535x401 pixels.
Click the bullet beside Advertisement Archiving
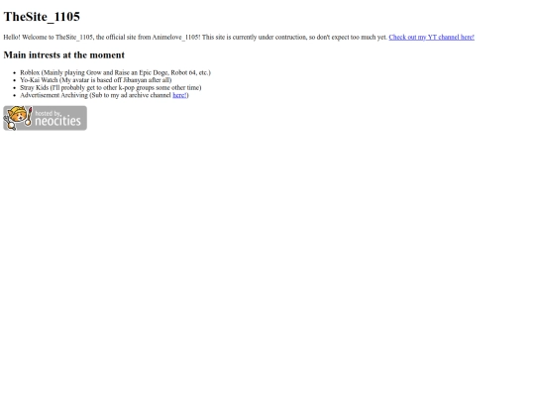pos(14,95)
